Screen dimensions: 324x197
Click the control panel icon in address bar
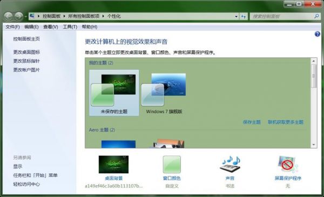coord(32,16)
